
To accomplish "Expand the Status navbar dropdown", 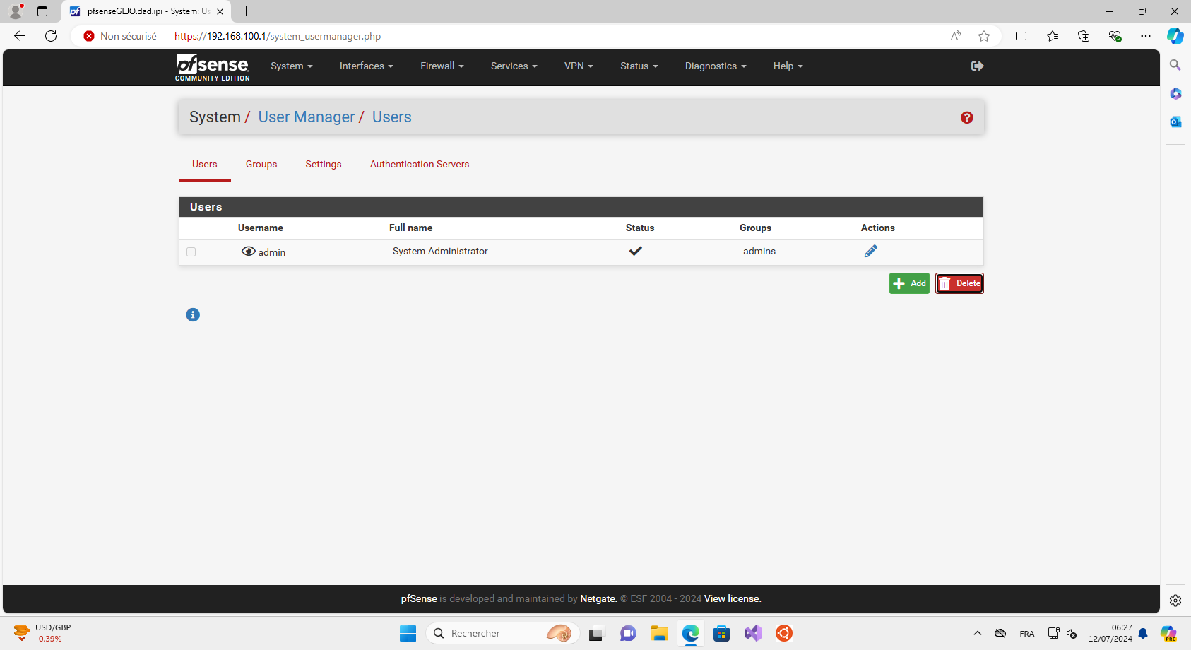I will pyautogui.click(x=639, y=66).
